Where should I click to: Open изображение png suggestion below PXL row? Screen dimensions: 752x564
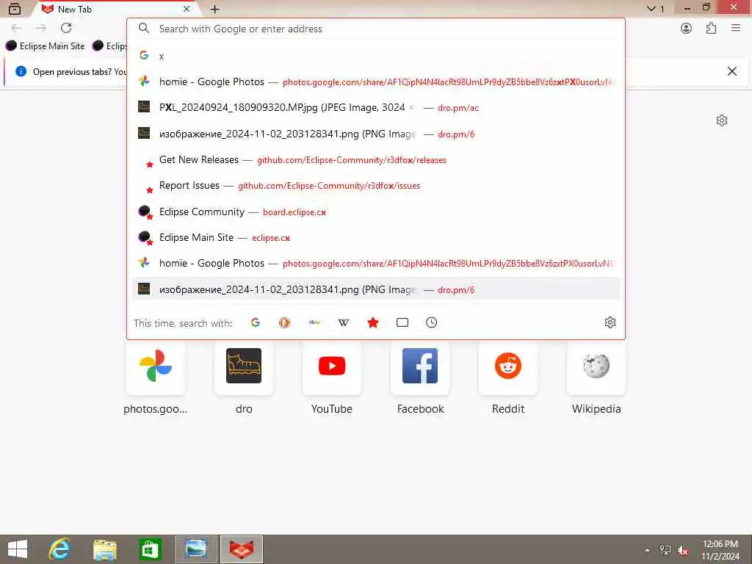pos(376,134)
